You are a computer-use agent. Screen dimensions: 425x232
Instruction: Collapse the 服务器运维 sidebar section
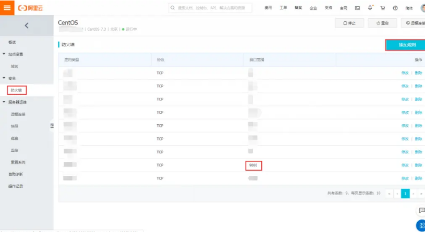[x=4, y=102]
